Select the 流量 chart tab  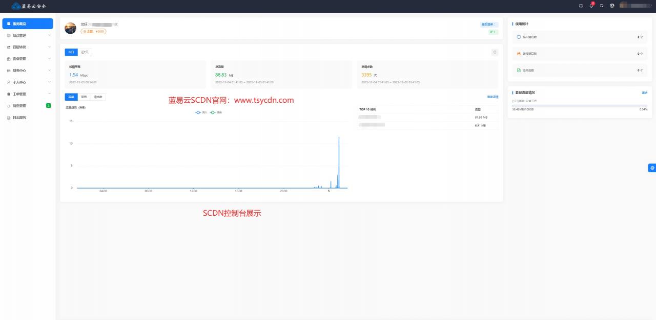click(x=71, y=97)
